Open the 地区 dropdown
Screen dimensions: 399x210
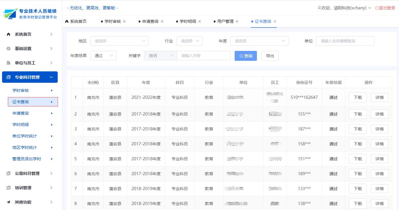tap(120, 41)
